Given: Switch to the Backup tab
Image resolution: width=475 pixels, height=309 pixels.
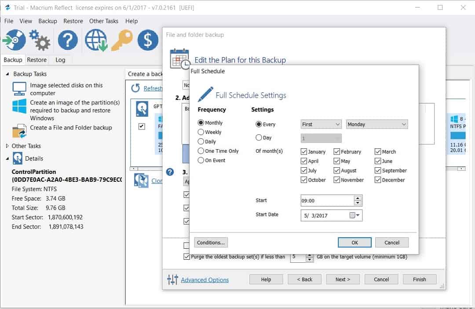Looking at the screenshot, I should click(x=13, y=60).
